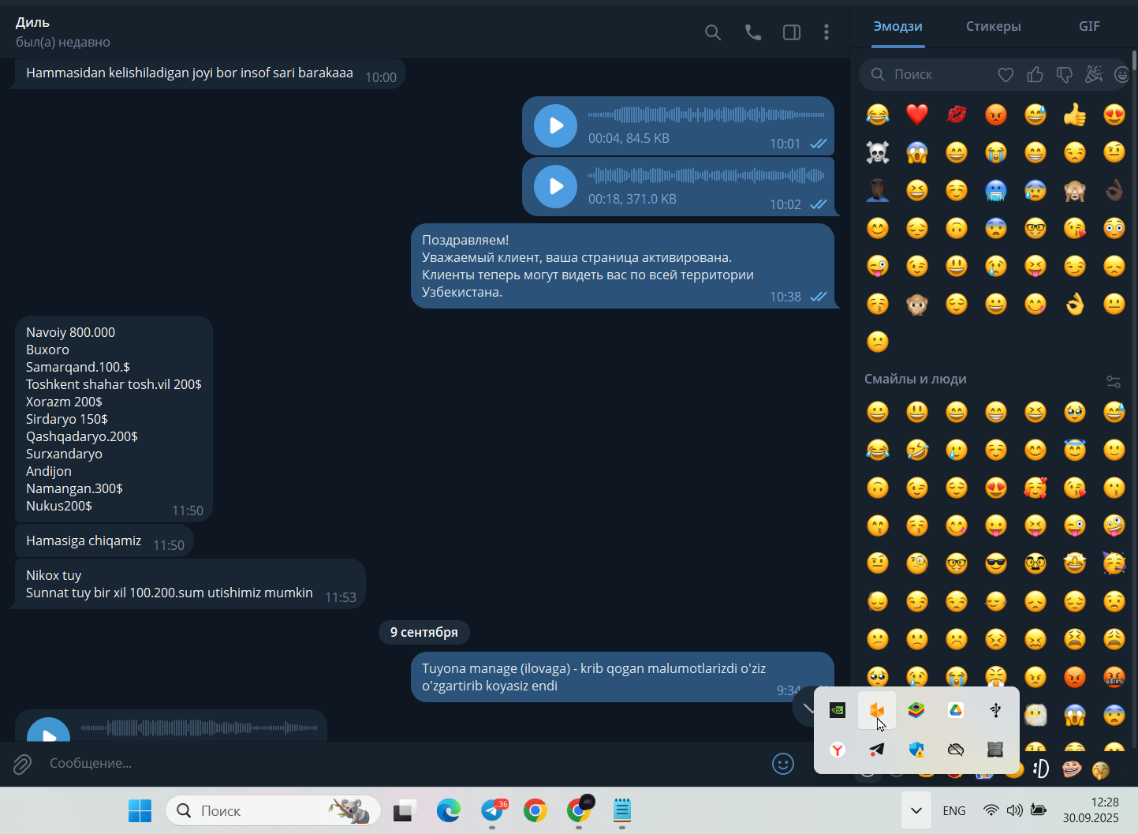Filter emoji by heart outline category

tap(1006, 75)
